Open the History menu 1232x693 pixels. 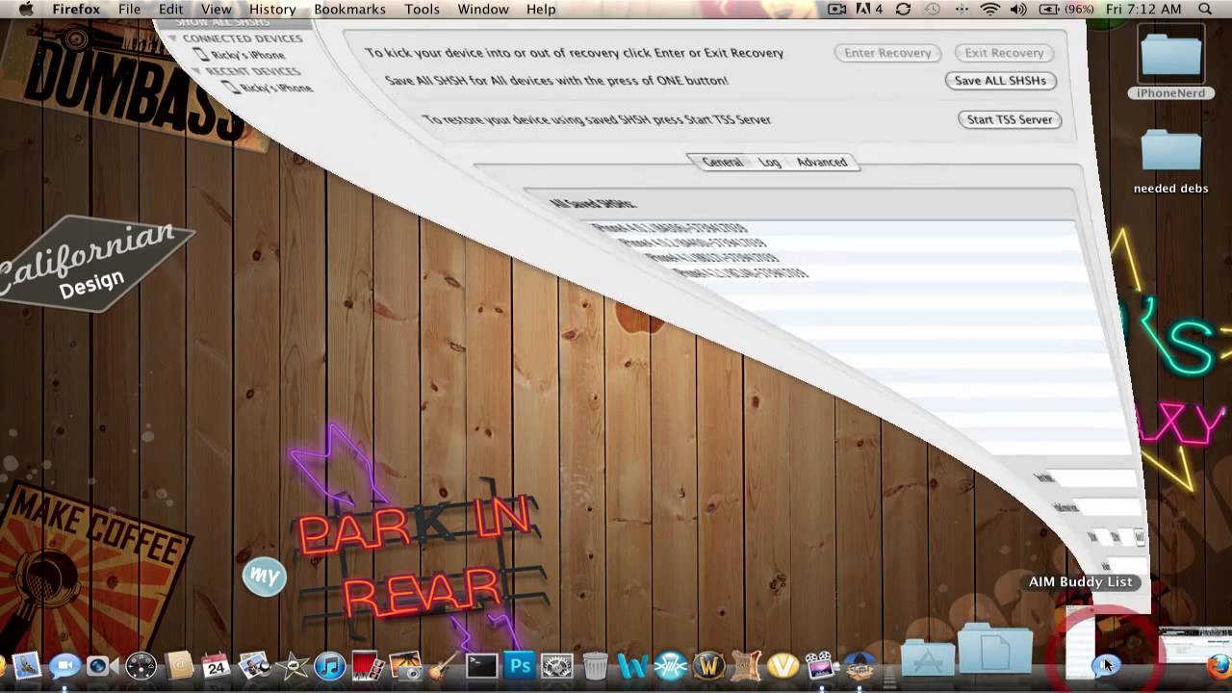point(272,9)
